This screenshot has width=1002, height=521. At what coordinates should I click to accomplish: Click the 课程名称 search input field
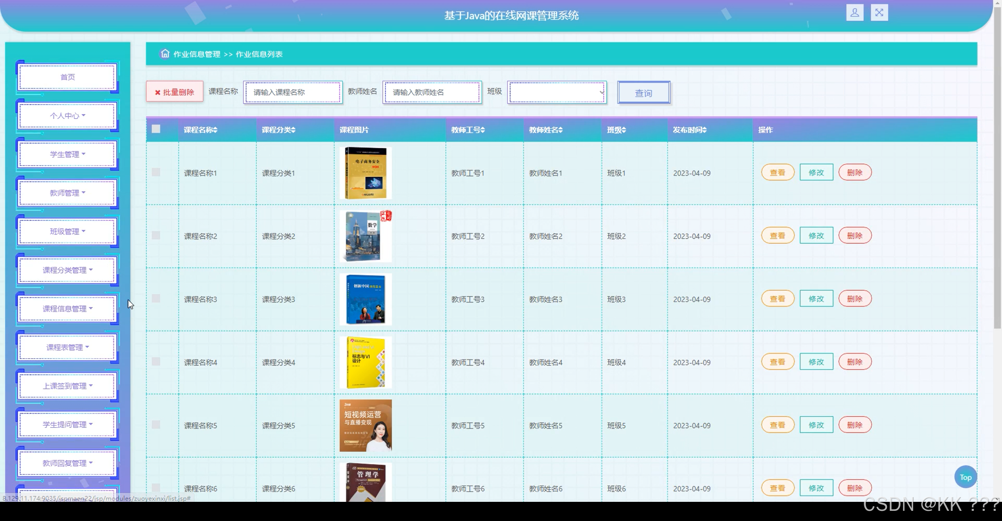click(292, 92)
